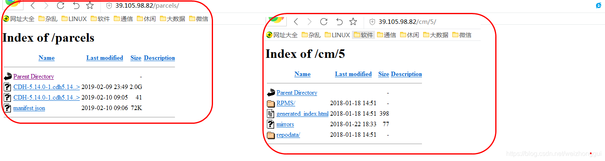Reload the cm/5 page
Viewport: 605px width, 161px height.
tap(324, 22)
